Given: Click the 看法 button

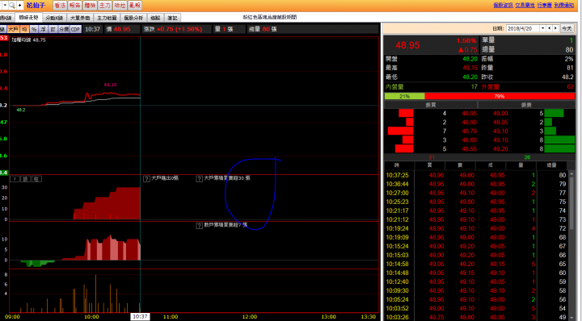Looking at the screenshot, I should pyautogui.click(x=60, y=5).
